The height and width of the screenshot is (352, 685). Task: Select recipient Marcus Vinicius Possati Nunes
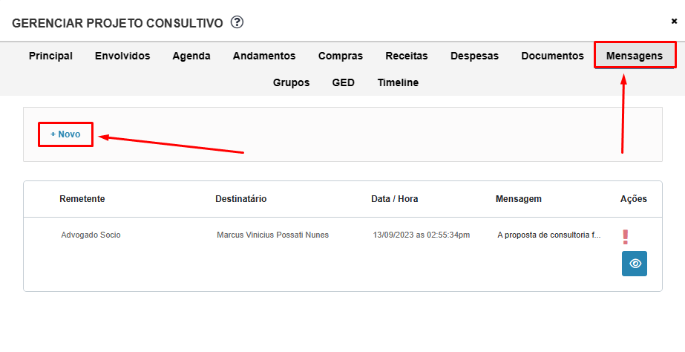click(272, 235)
